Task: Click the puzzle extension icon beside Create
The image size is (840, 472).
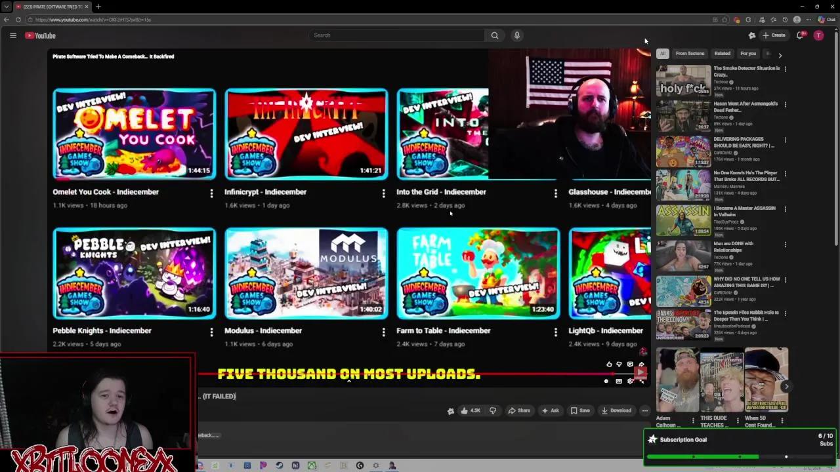Action: (x=752, y=35)
